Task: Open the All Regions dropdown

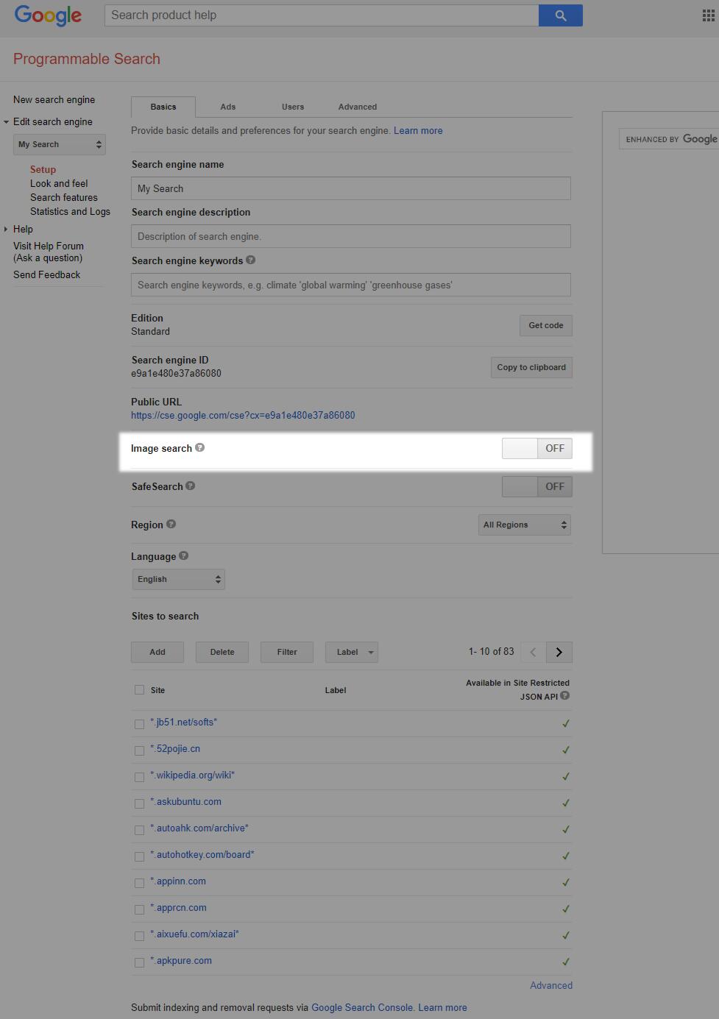Action: tap(525, 525)
